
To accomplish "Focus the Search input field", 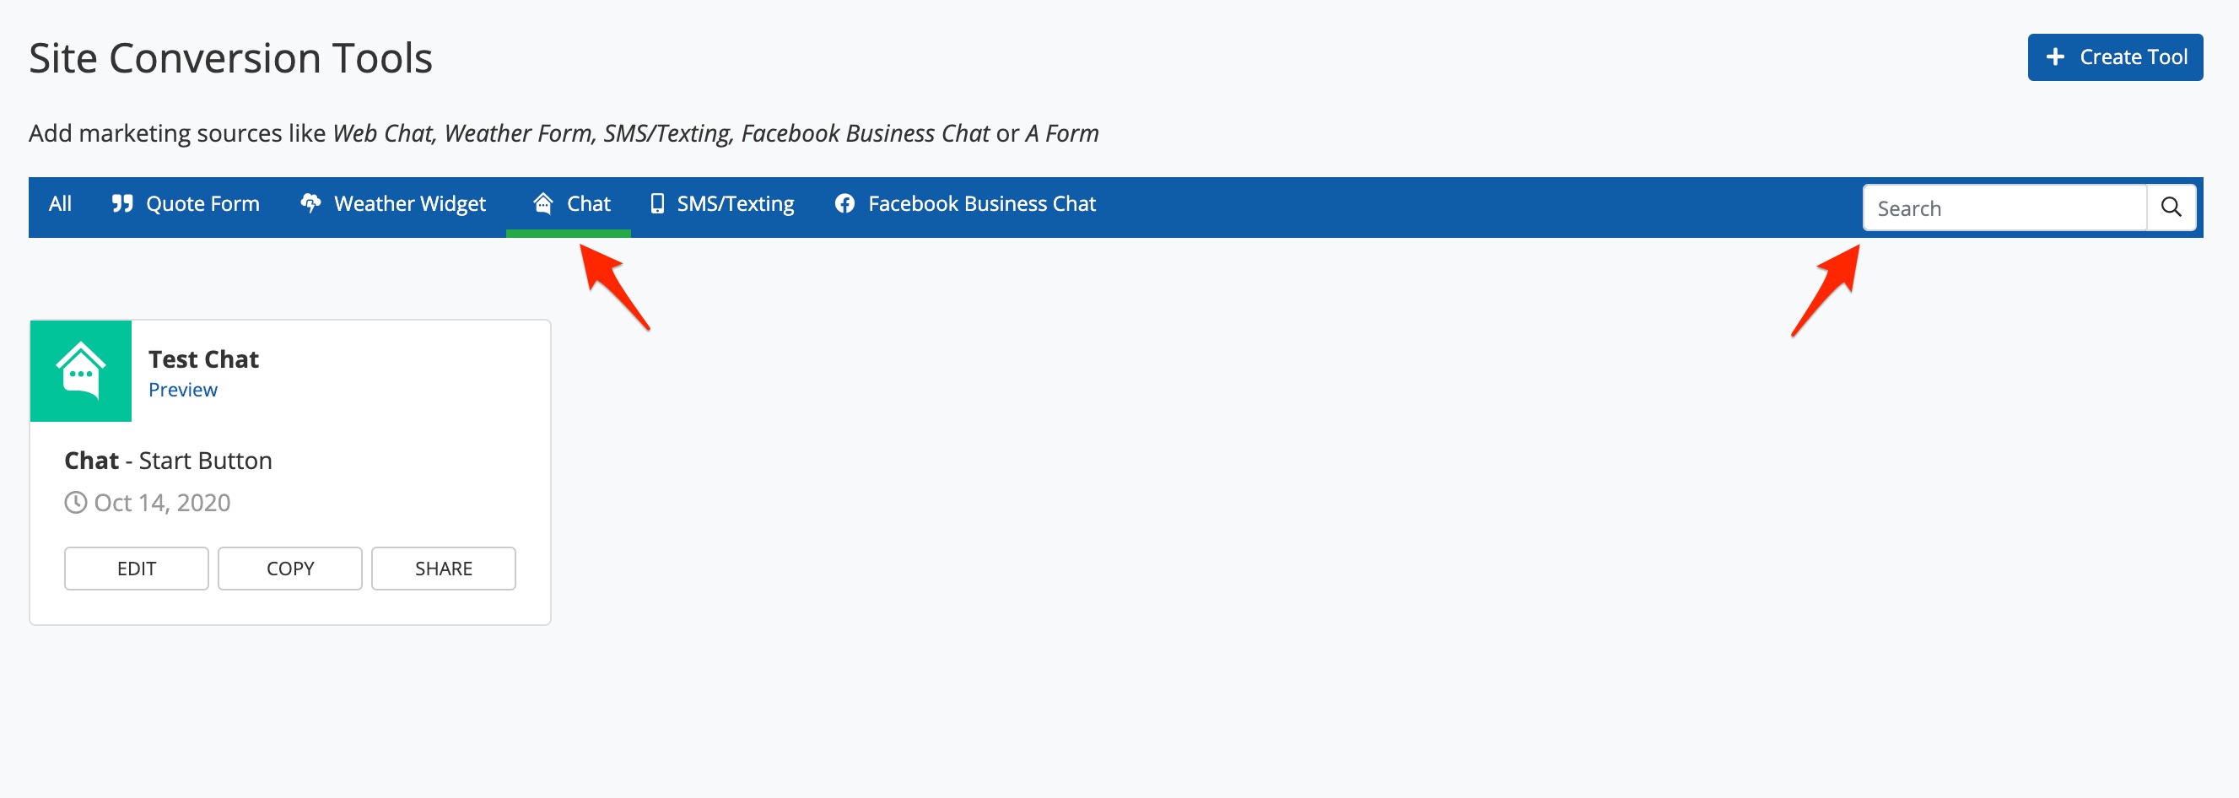I will point(2004,208).
